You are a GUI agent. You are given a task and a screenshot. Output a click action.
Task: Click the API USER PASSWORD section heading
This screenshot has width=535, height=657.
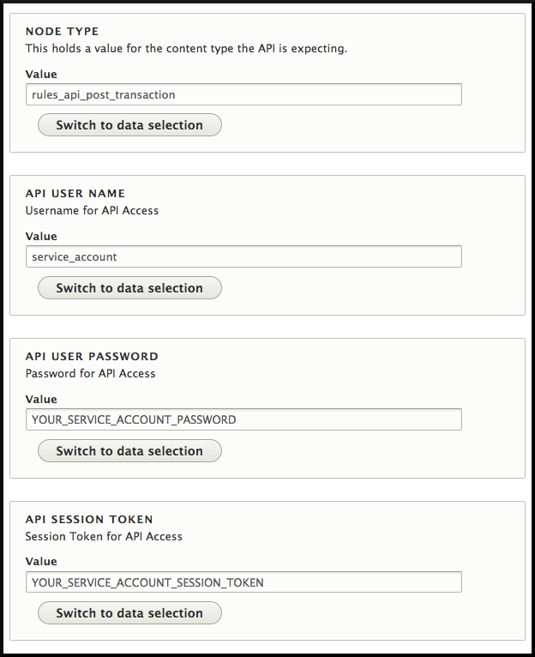click(x=92, y=357)
